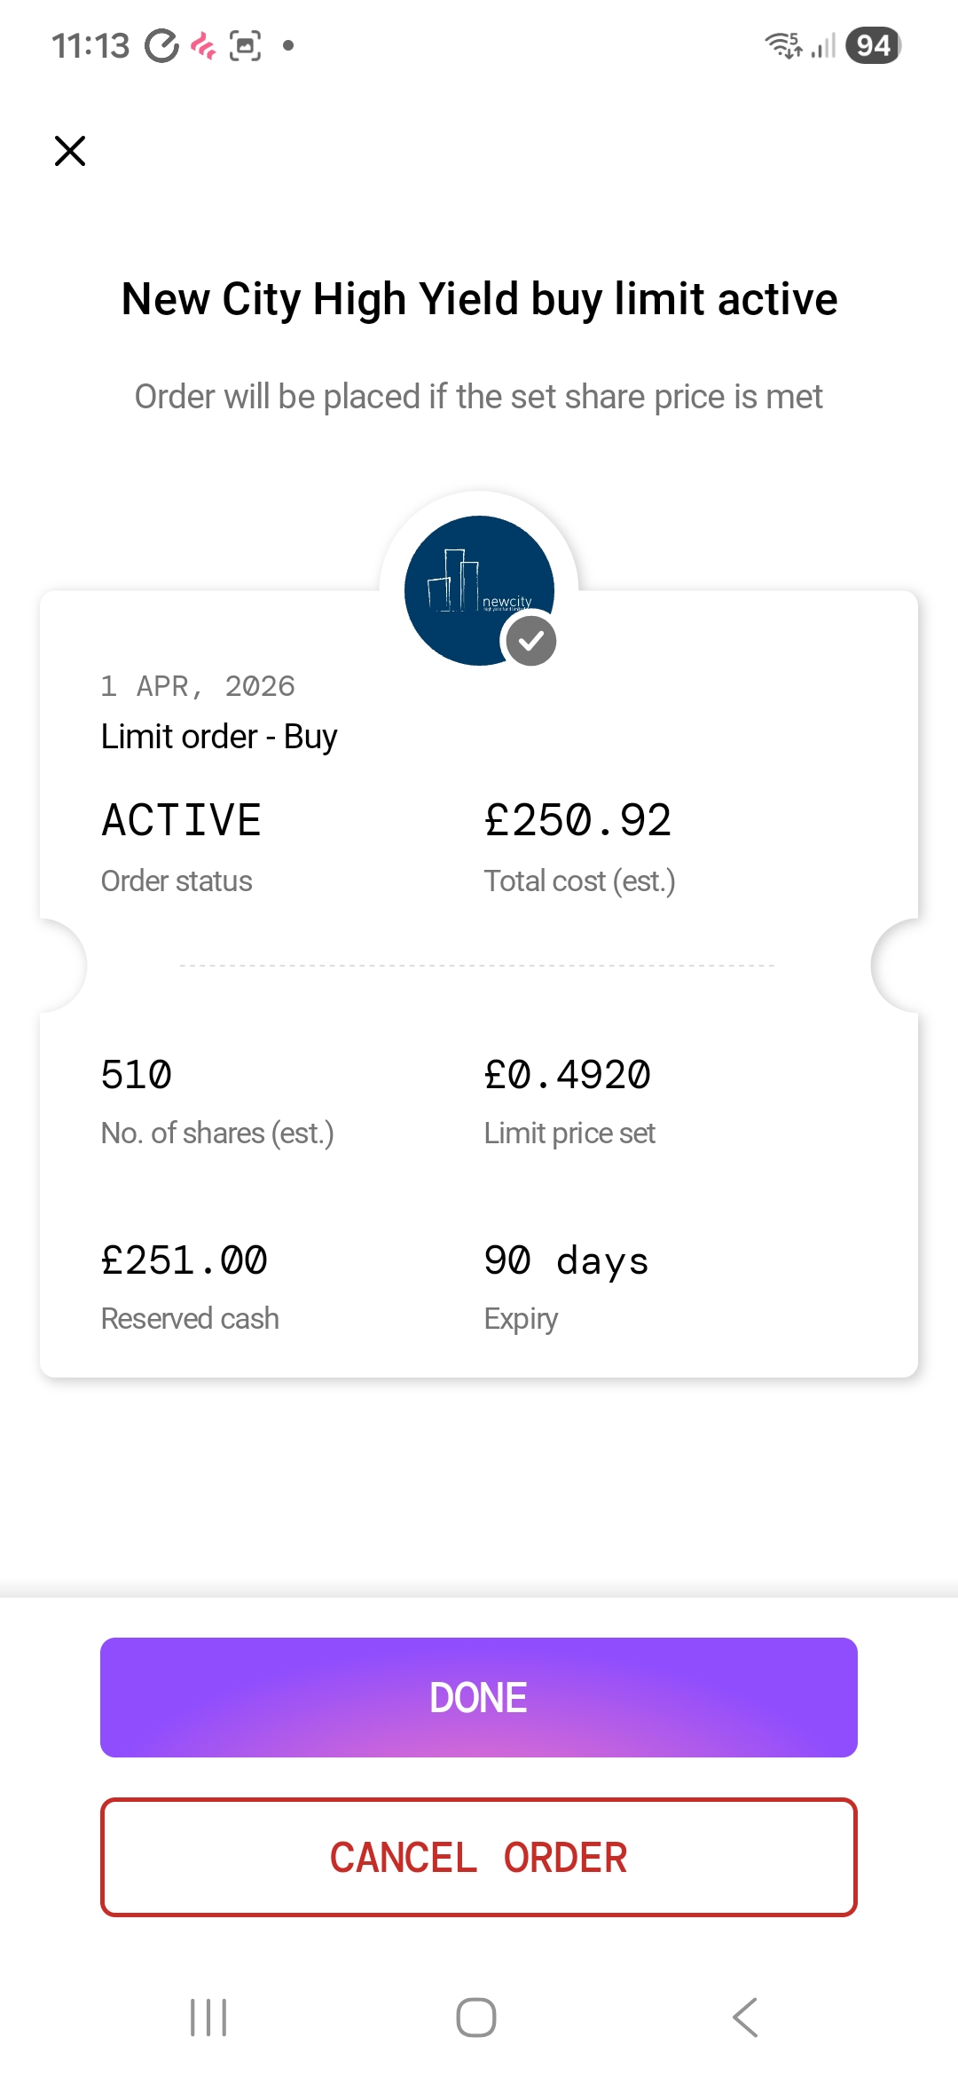The width and height of the screenshot is (958, 2077).
Task: Tap the circular sync status icon
Action: (161, 45)
